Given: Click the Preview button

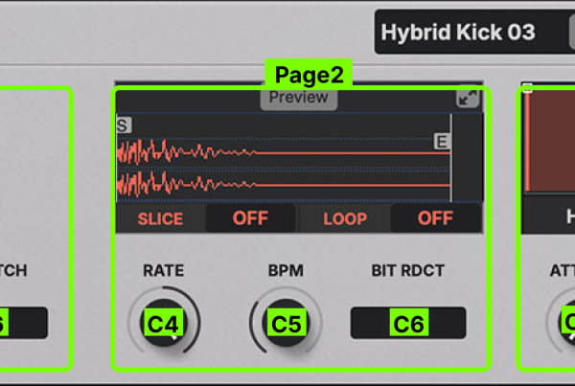Looking at the screenshot, I should click(x=298, y=98).
